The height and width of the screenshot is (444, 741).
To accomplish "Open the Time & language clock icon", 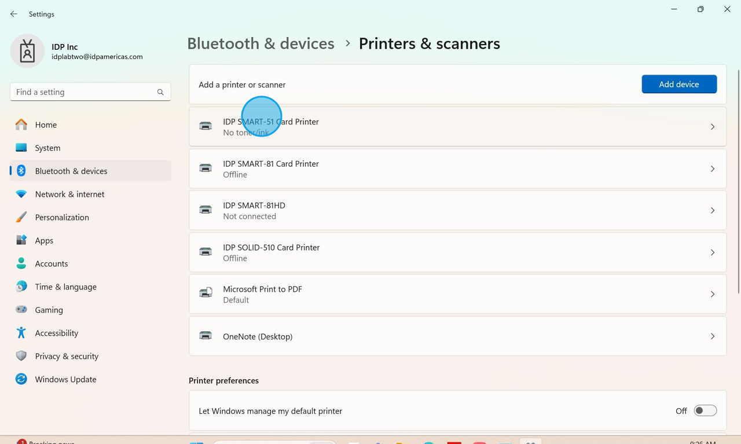I will pyautogui.click(x=21, y=287).
